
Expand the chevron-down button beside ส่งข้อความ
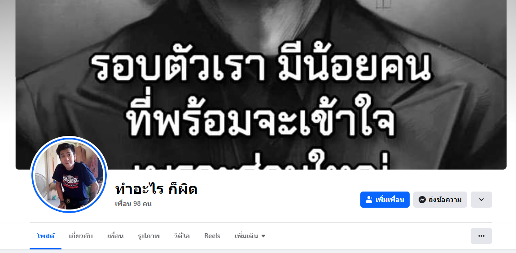click(481, 200)
